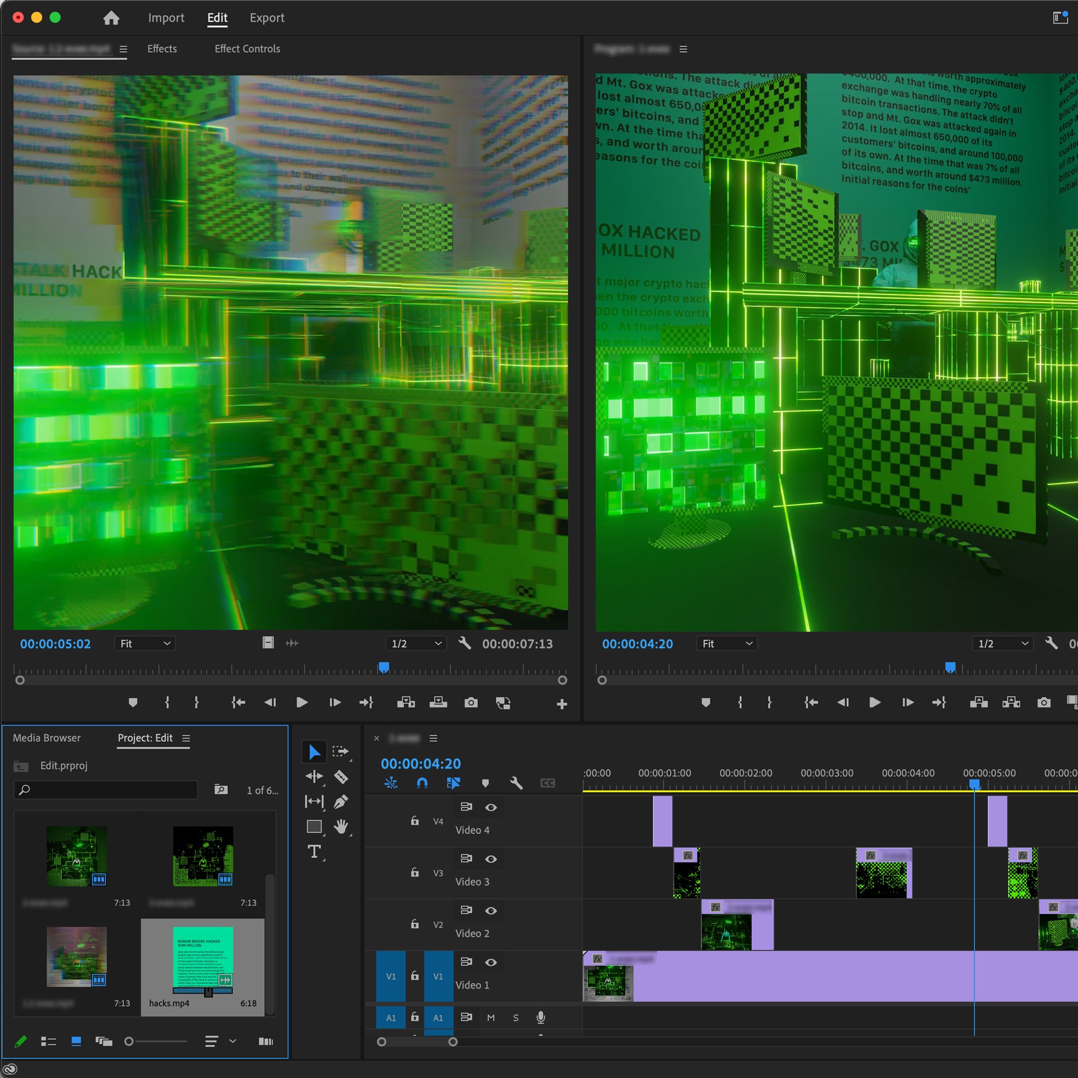Step forward one frame in Source monitor
Viewport: 1078px width, 1078px height.
pyautogui.click(x=335, y=702)
